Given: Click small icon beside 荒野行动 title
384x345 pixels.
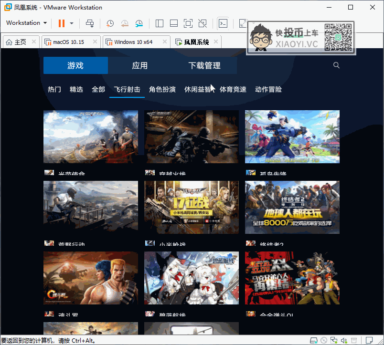Looking at the screenshot, I should pyautogui.click(x=49, y=243).
